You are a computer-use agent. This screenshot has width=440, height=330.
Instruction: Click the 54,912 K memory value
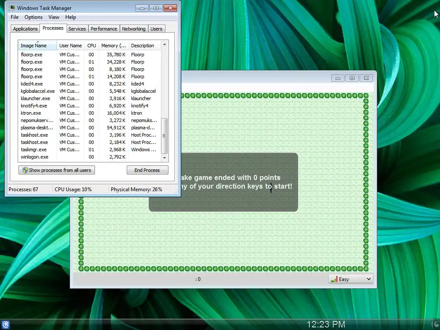click(116, 128)
